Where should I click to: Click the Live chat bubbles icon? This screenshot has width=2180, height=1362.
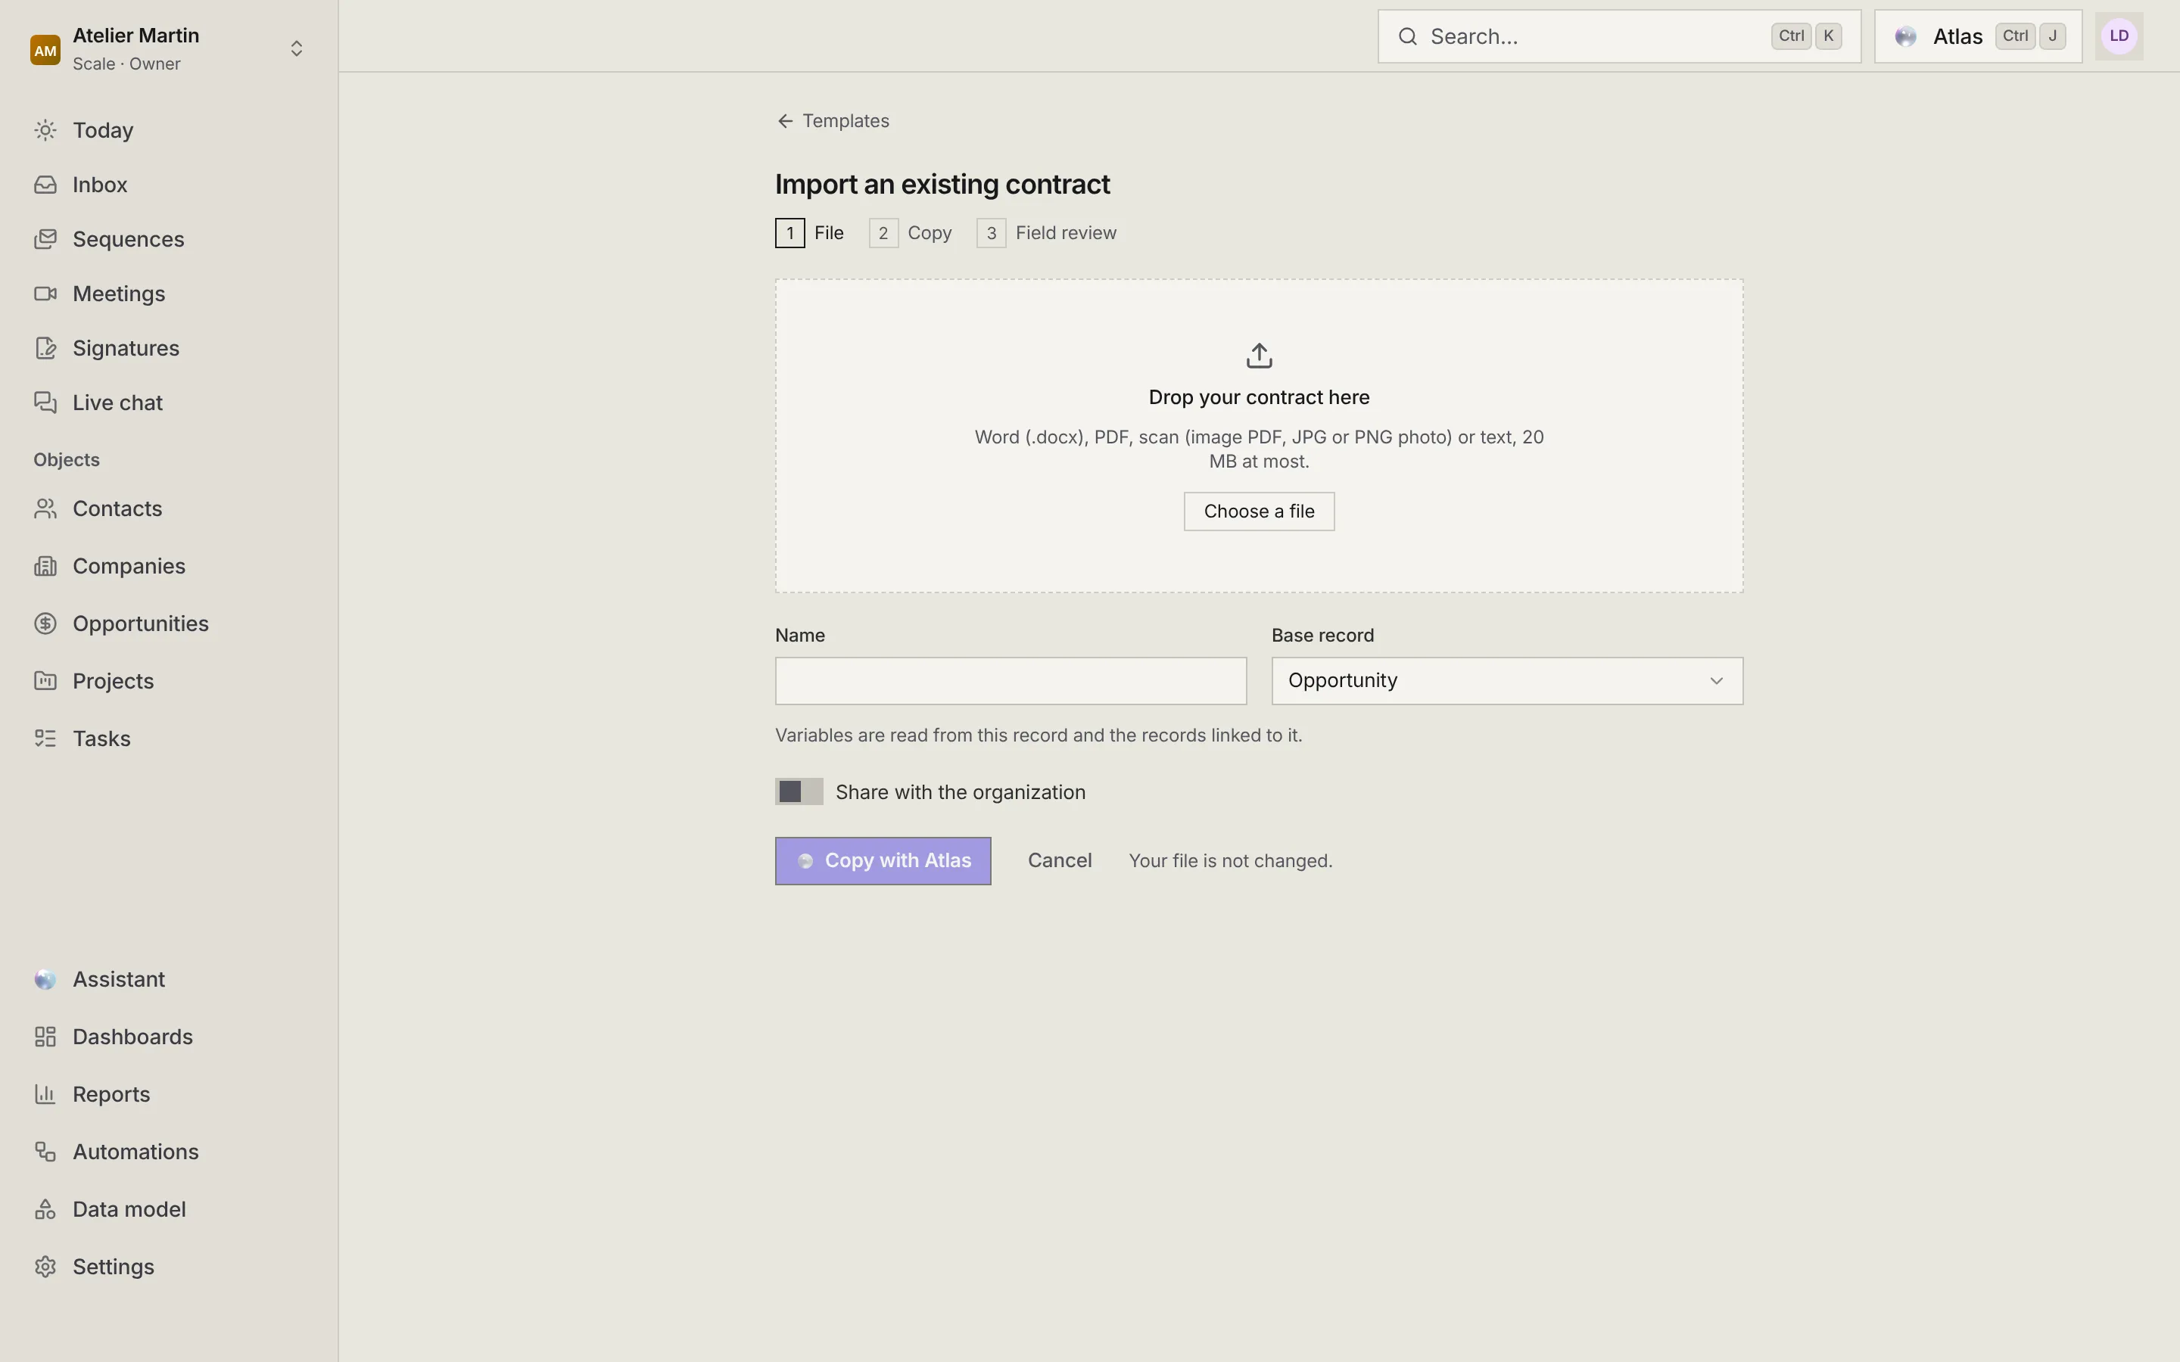point(45,403)
